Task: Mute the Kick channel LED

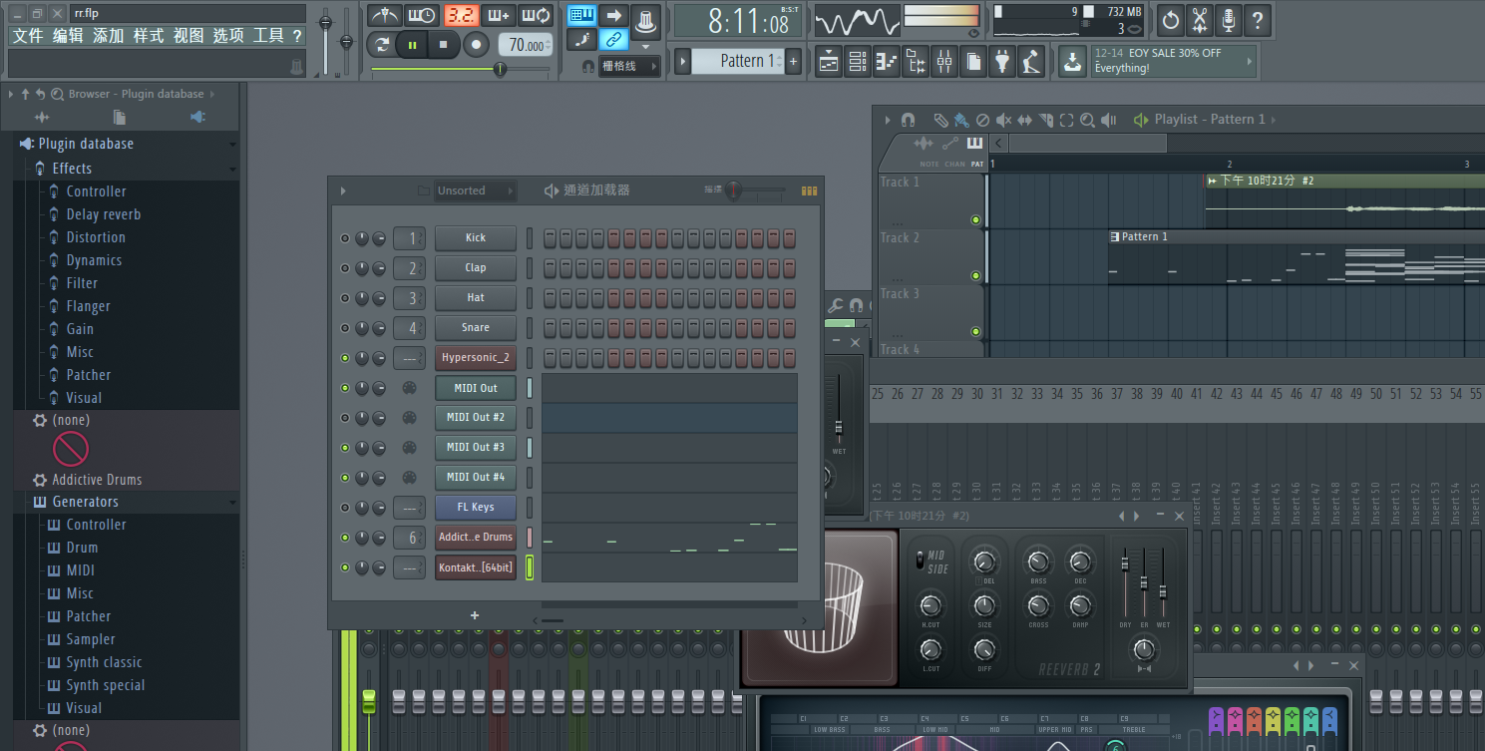Action: 345,238
